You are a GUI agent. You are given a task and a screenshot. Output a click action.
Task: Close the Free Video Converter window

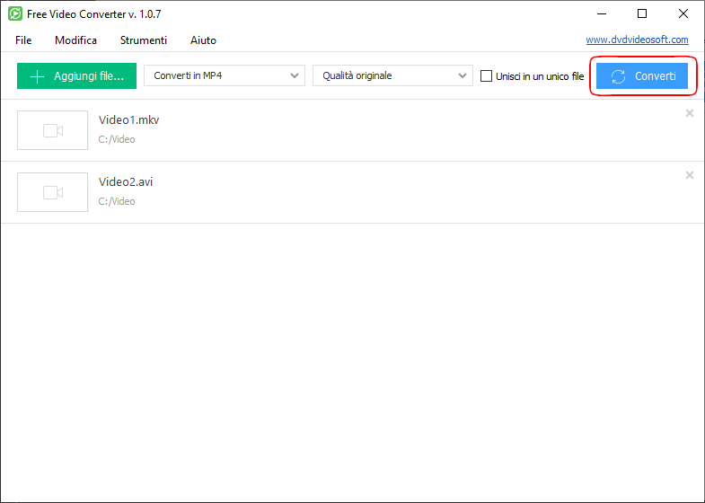(683, 14)
